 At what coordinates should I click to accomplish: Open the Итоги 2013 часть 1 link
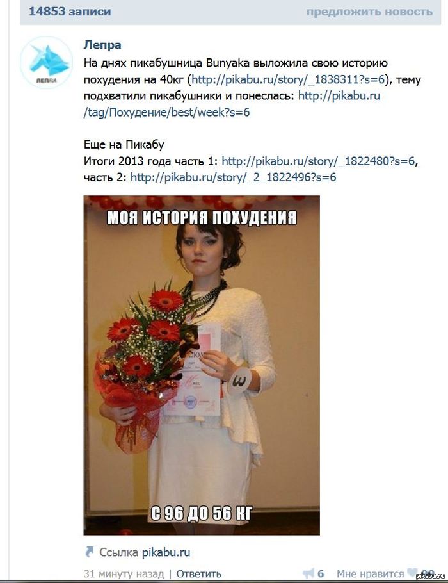318,161
